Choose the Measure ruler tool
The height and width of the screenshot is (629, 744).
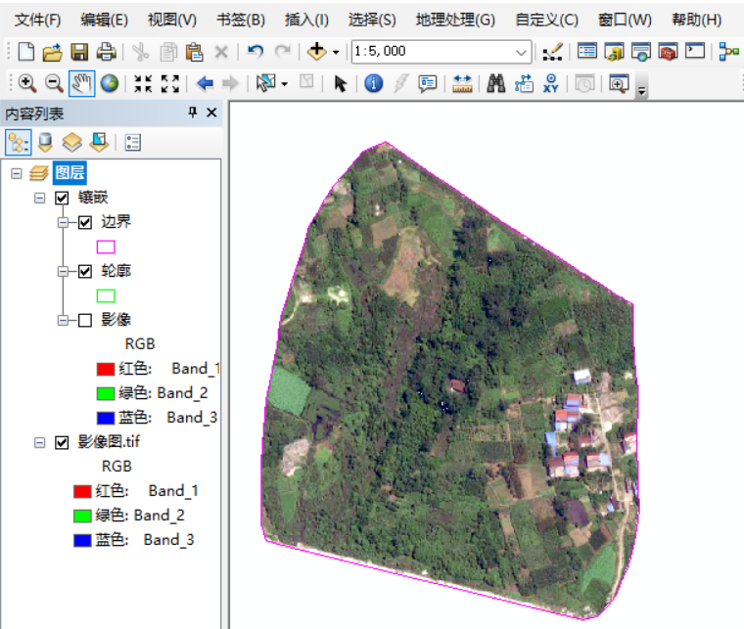click(x=462, y=84)
